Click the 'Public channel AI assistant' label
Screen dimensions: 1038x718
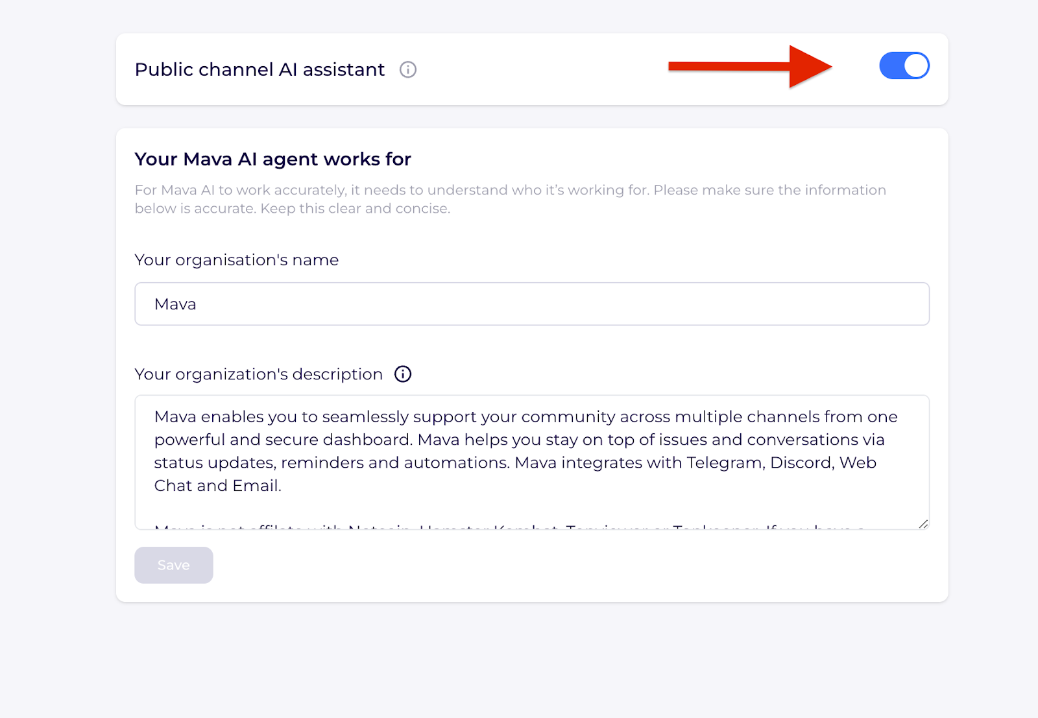259,69
